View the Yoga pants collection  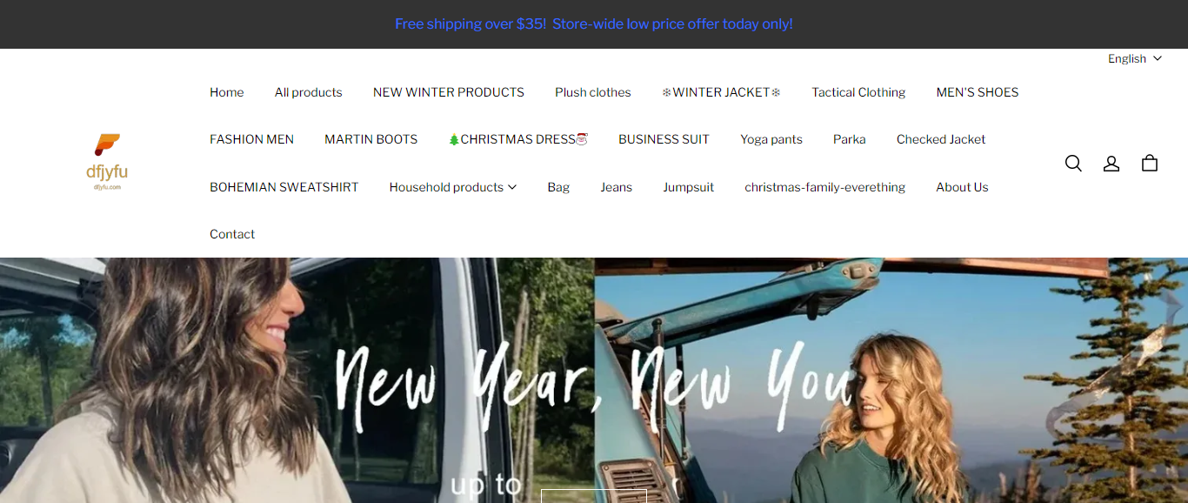pos(771,139)
